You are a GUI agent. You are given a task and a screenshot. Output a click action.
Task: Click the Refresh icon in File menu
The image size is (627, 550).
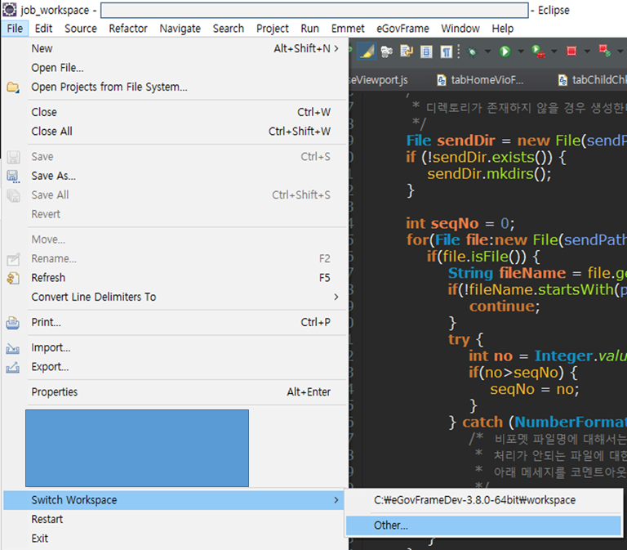(13, 278)
